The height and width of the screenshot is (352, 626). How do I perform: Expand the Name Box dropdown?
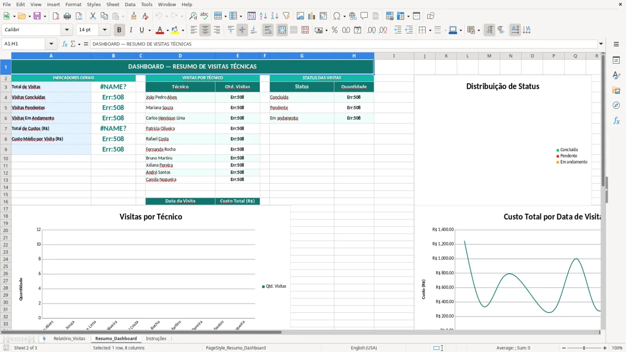[x=51, y=44]
